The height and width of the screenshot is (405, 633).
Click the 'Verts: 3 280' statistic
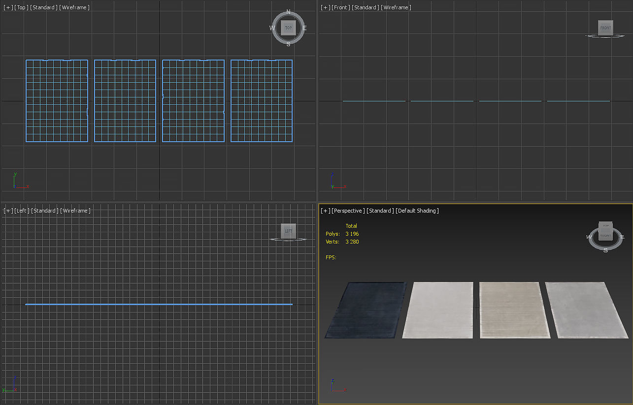point(342,242)
